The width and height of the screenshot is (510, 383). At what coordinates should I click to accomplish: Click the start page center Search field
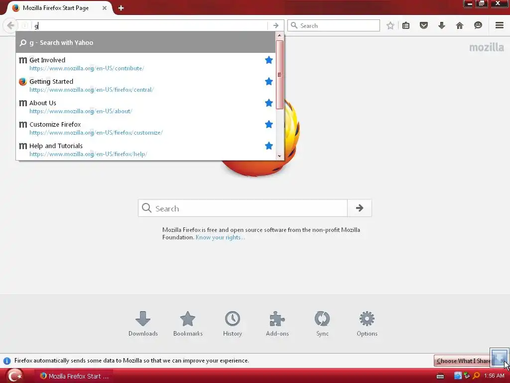click(243, 208)
